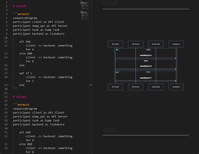Click 'participant client as API Client' on line 26
The height and width of the screenshot is (154, 199).
click(x=39, y=113)
